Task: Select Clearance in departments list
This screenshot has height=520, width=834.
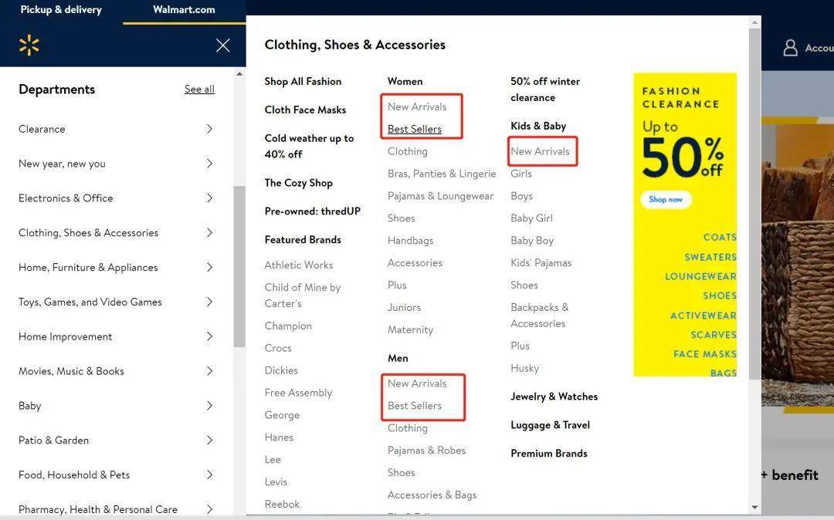Action: (42, 129)
